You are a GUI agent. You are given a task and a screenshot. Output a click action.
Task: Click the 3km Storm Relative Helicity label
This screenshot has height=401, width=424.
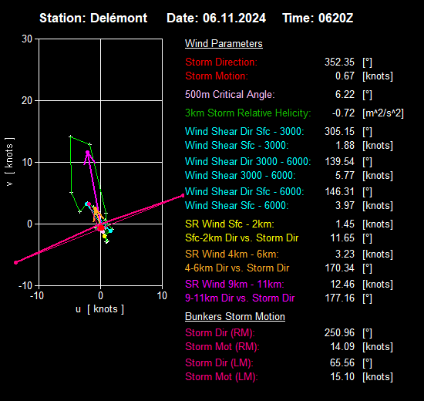tap(248, 113)
